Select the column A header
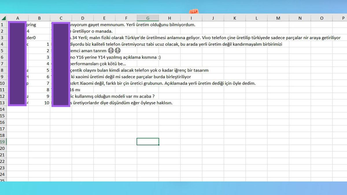Image resolution: width=347 pixels, height=195 pixels. (x=18, y=18)
